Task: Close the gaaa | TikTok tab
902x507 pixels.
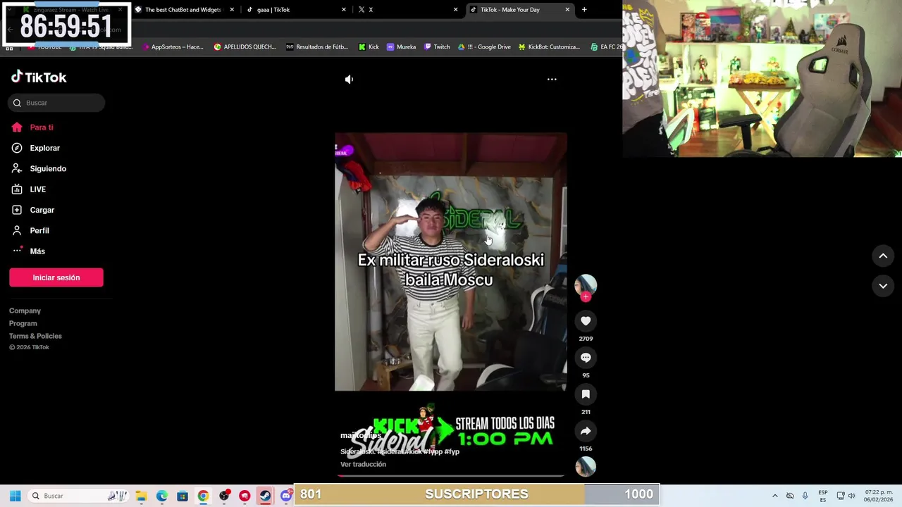Action: pyautogui.click(x=344, y=10)
